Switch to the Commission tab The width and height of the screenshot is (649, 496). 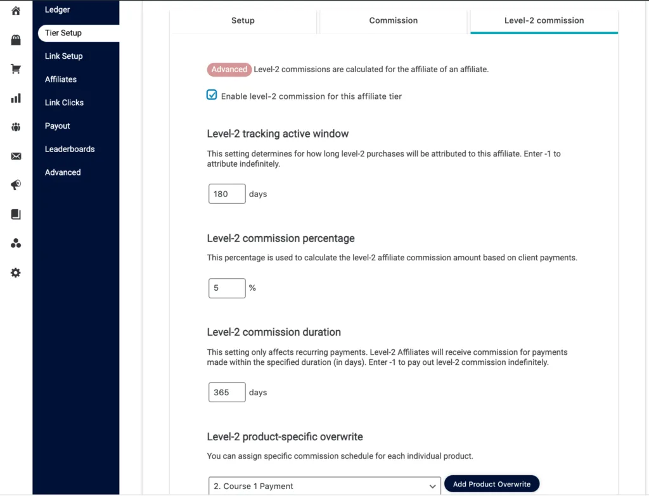click(x=393, y=20)
